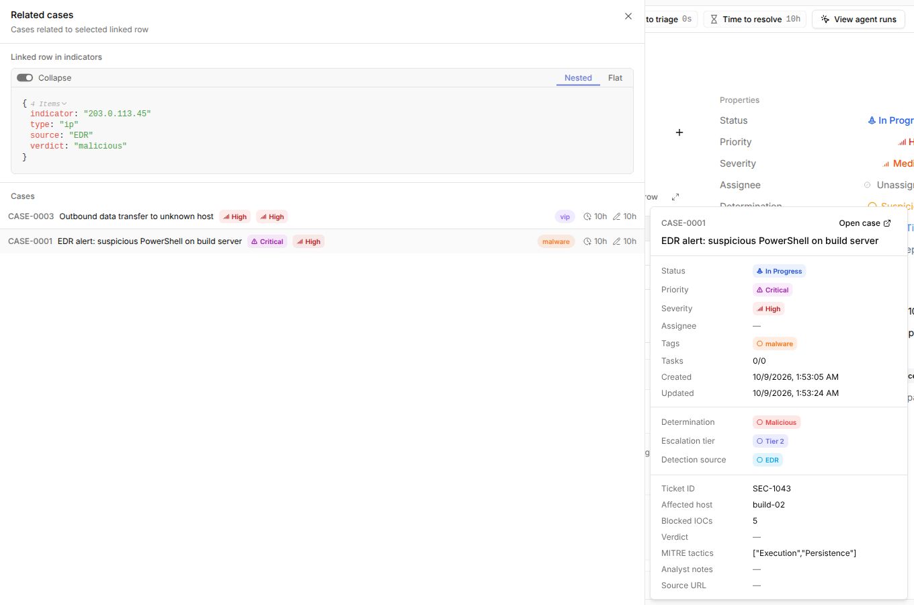The image size is (914, 605).
Task: Click the Critical priority badge in CASE-0001 row
Action: (x=267, y=241)
